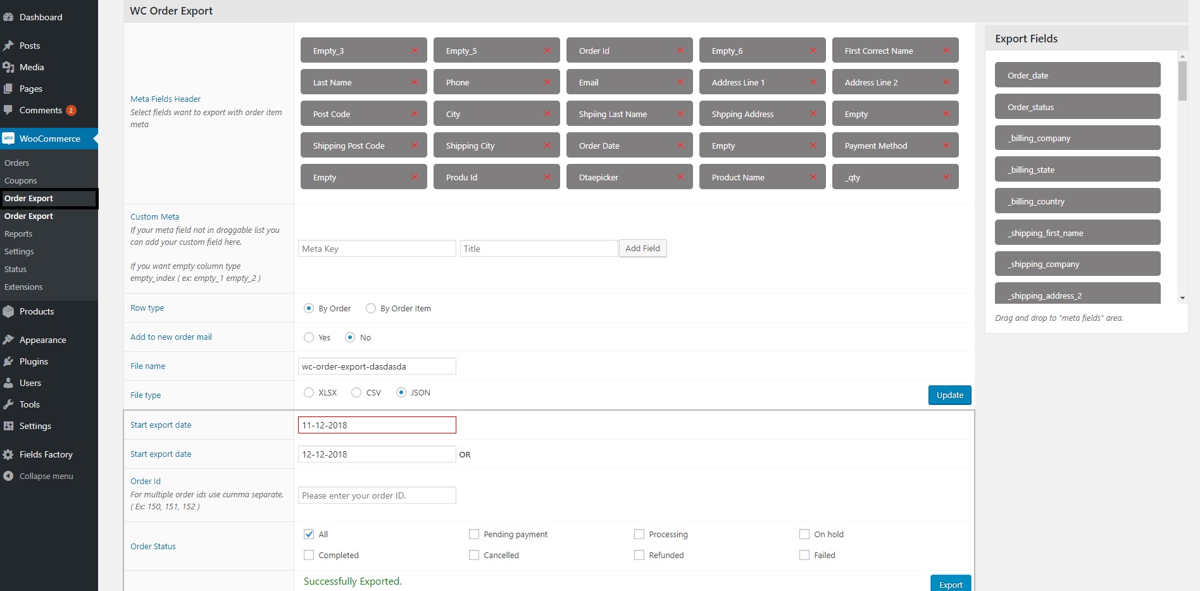Viewport: 1200px width, 591px height.
Task: Open the WooCommerce menu
Action: tap(49, 139)
